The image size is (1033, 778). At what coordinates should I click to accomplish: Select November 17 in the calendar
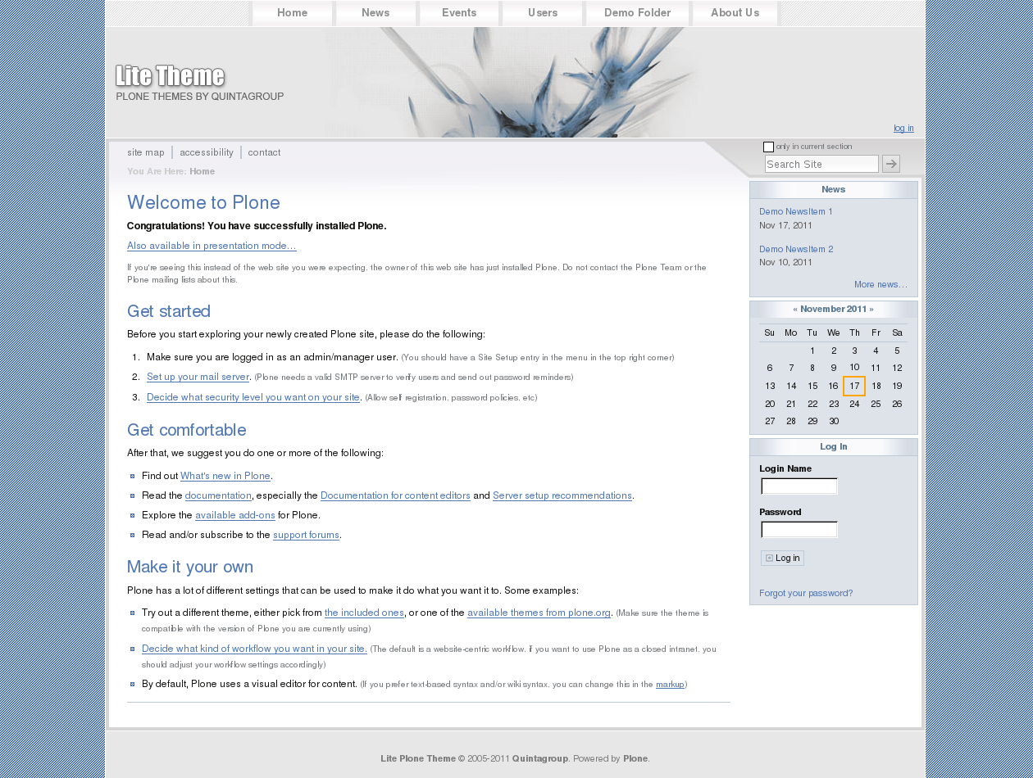click(x=854, y=386)
